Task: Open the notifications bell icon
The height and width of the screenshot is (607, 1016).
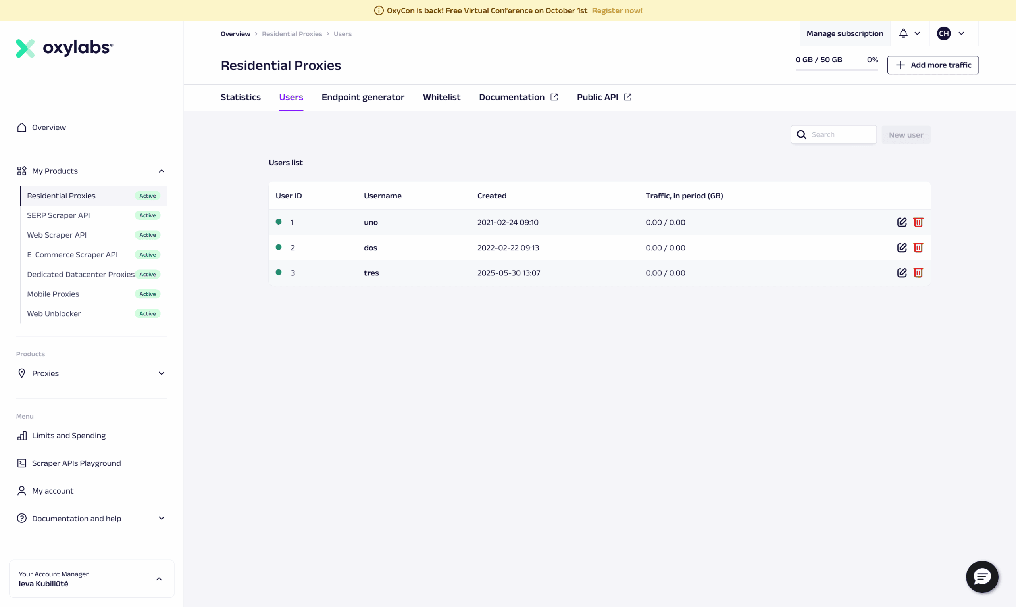Action: (903, 33)
